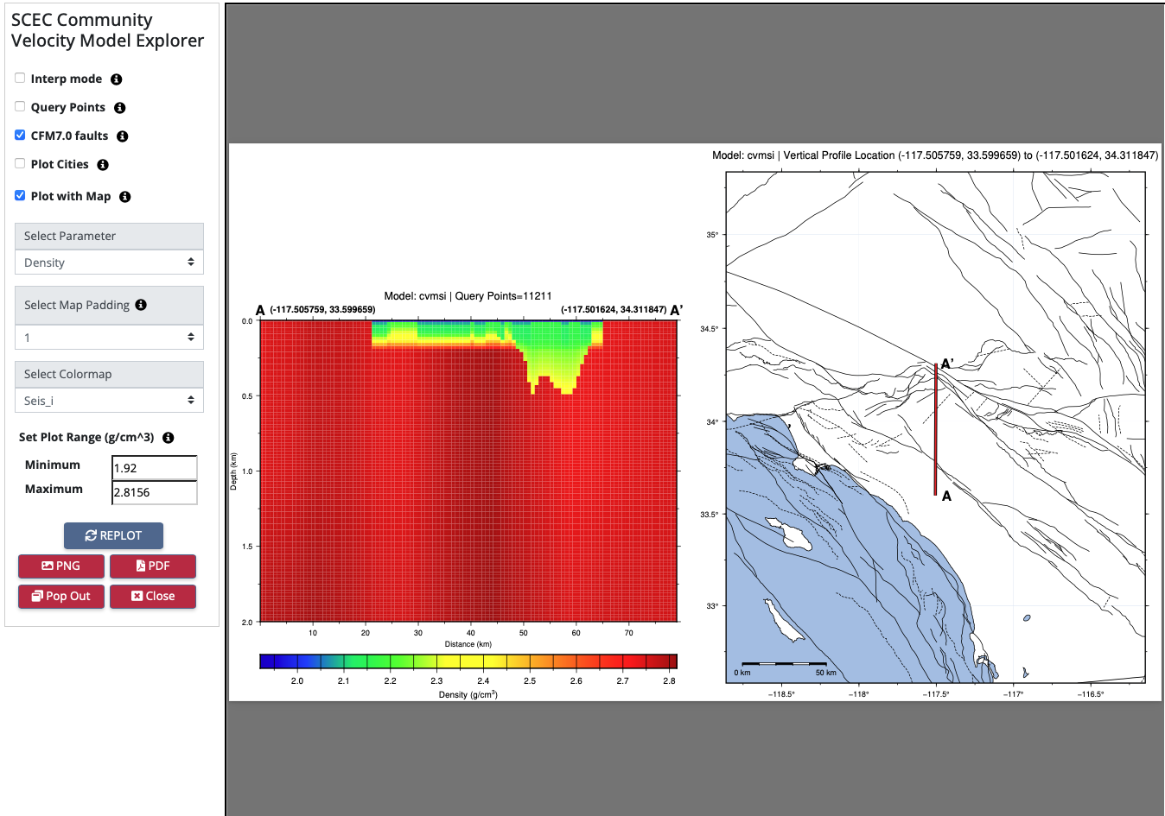The height and width of the screenshot is (816, 1165).
Task: Expand the map padding dropdown showing 1
Action: tap(109, 338)
